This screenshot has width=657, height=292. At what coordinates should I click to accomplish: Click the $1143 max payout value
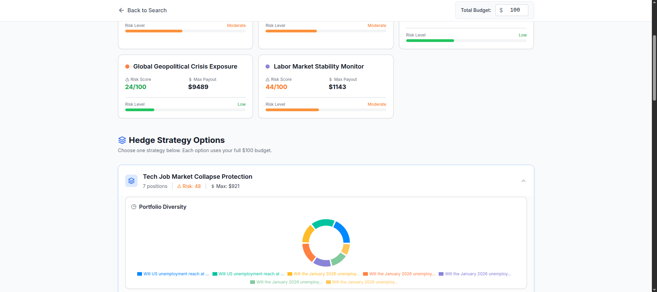pyautogui.click(x=337, y=87)
